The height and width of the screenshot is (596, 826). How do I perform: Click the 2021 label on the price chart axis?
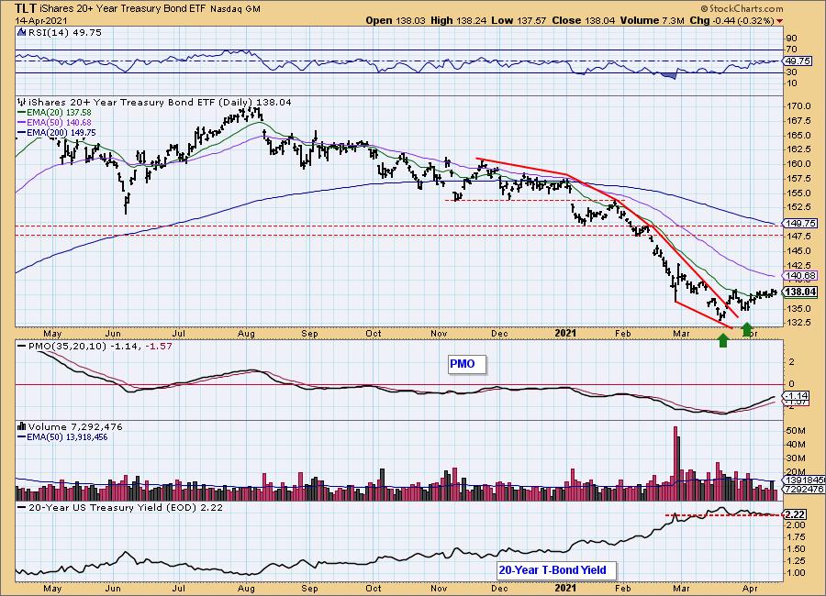pos(565,333)
